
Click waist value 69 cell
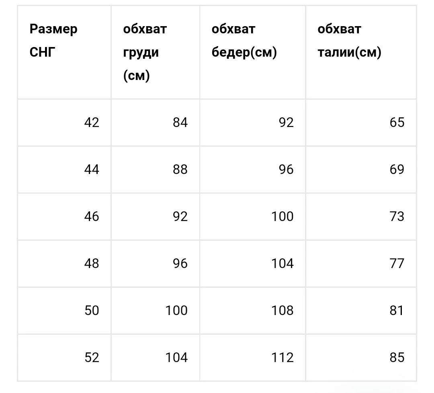[361, 170]
